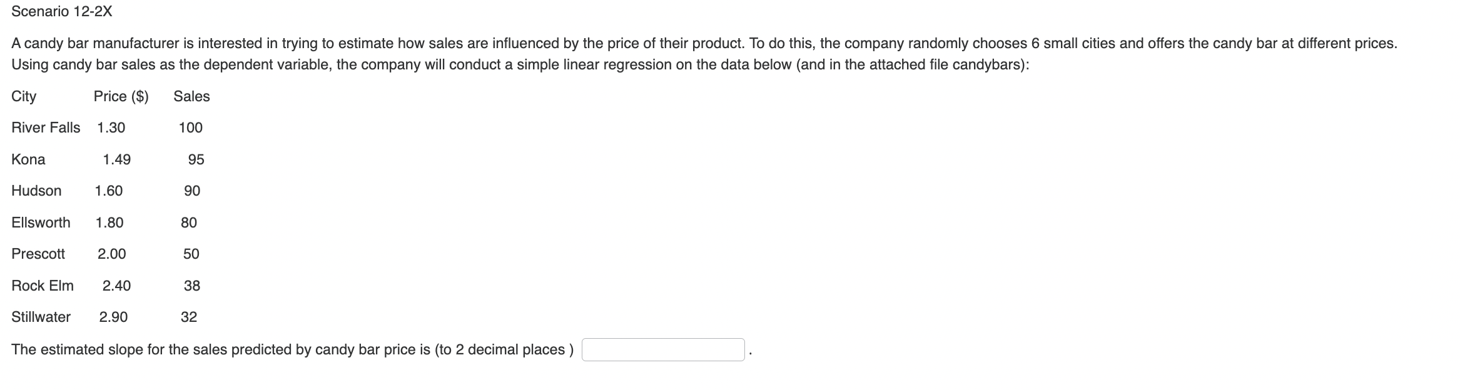Viewport: 1460px width, 390px height.
Task: Click the Rock Elm city name
Action: pos(42,286)
